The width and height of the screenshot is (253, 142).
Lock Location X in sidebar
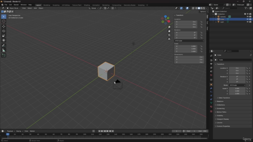[x=201, y=22]
